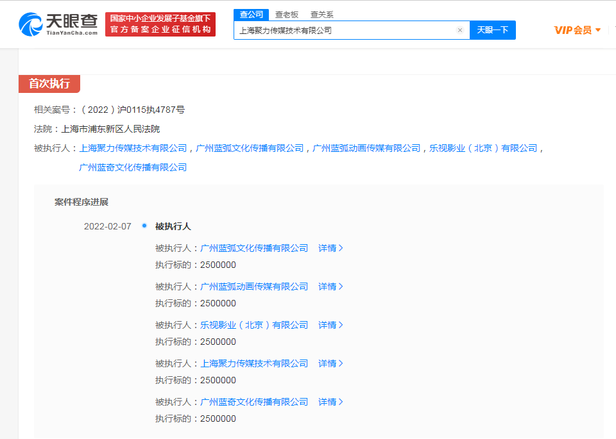Select the 查公司 tab
This screenshot has height=439, width=616.
click(x=252, y=15)
